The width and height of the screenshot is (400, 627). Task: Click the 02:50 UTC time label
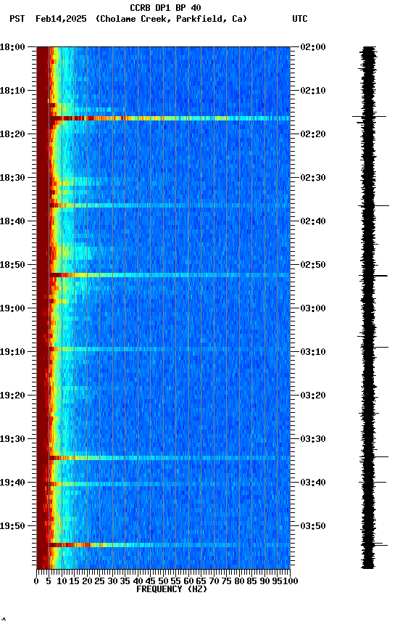tap(313, 265)
